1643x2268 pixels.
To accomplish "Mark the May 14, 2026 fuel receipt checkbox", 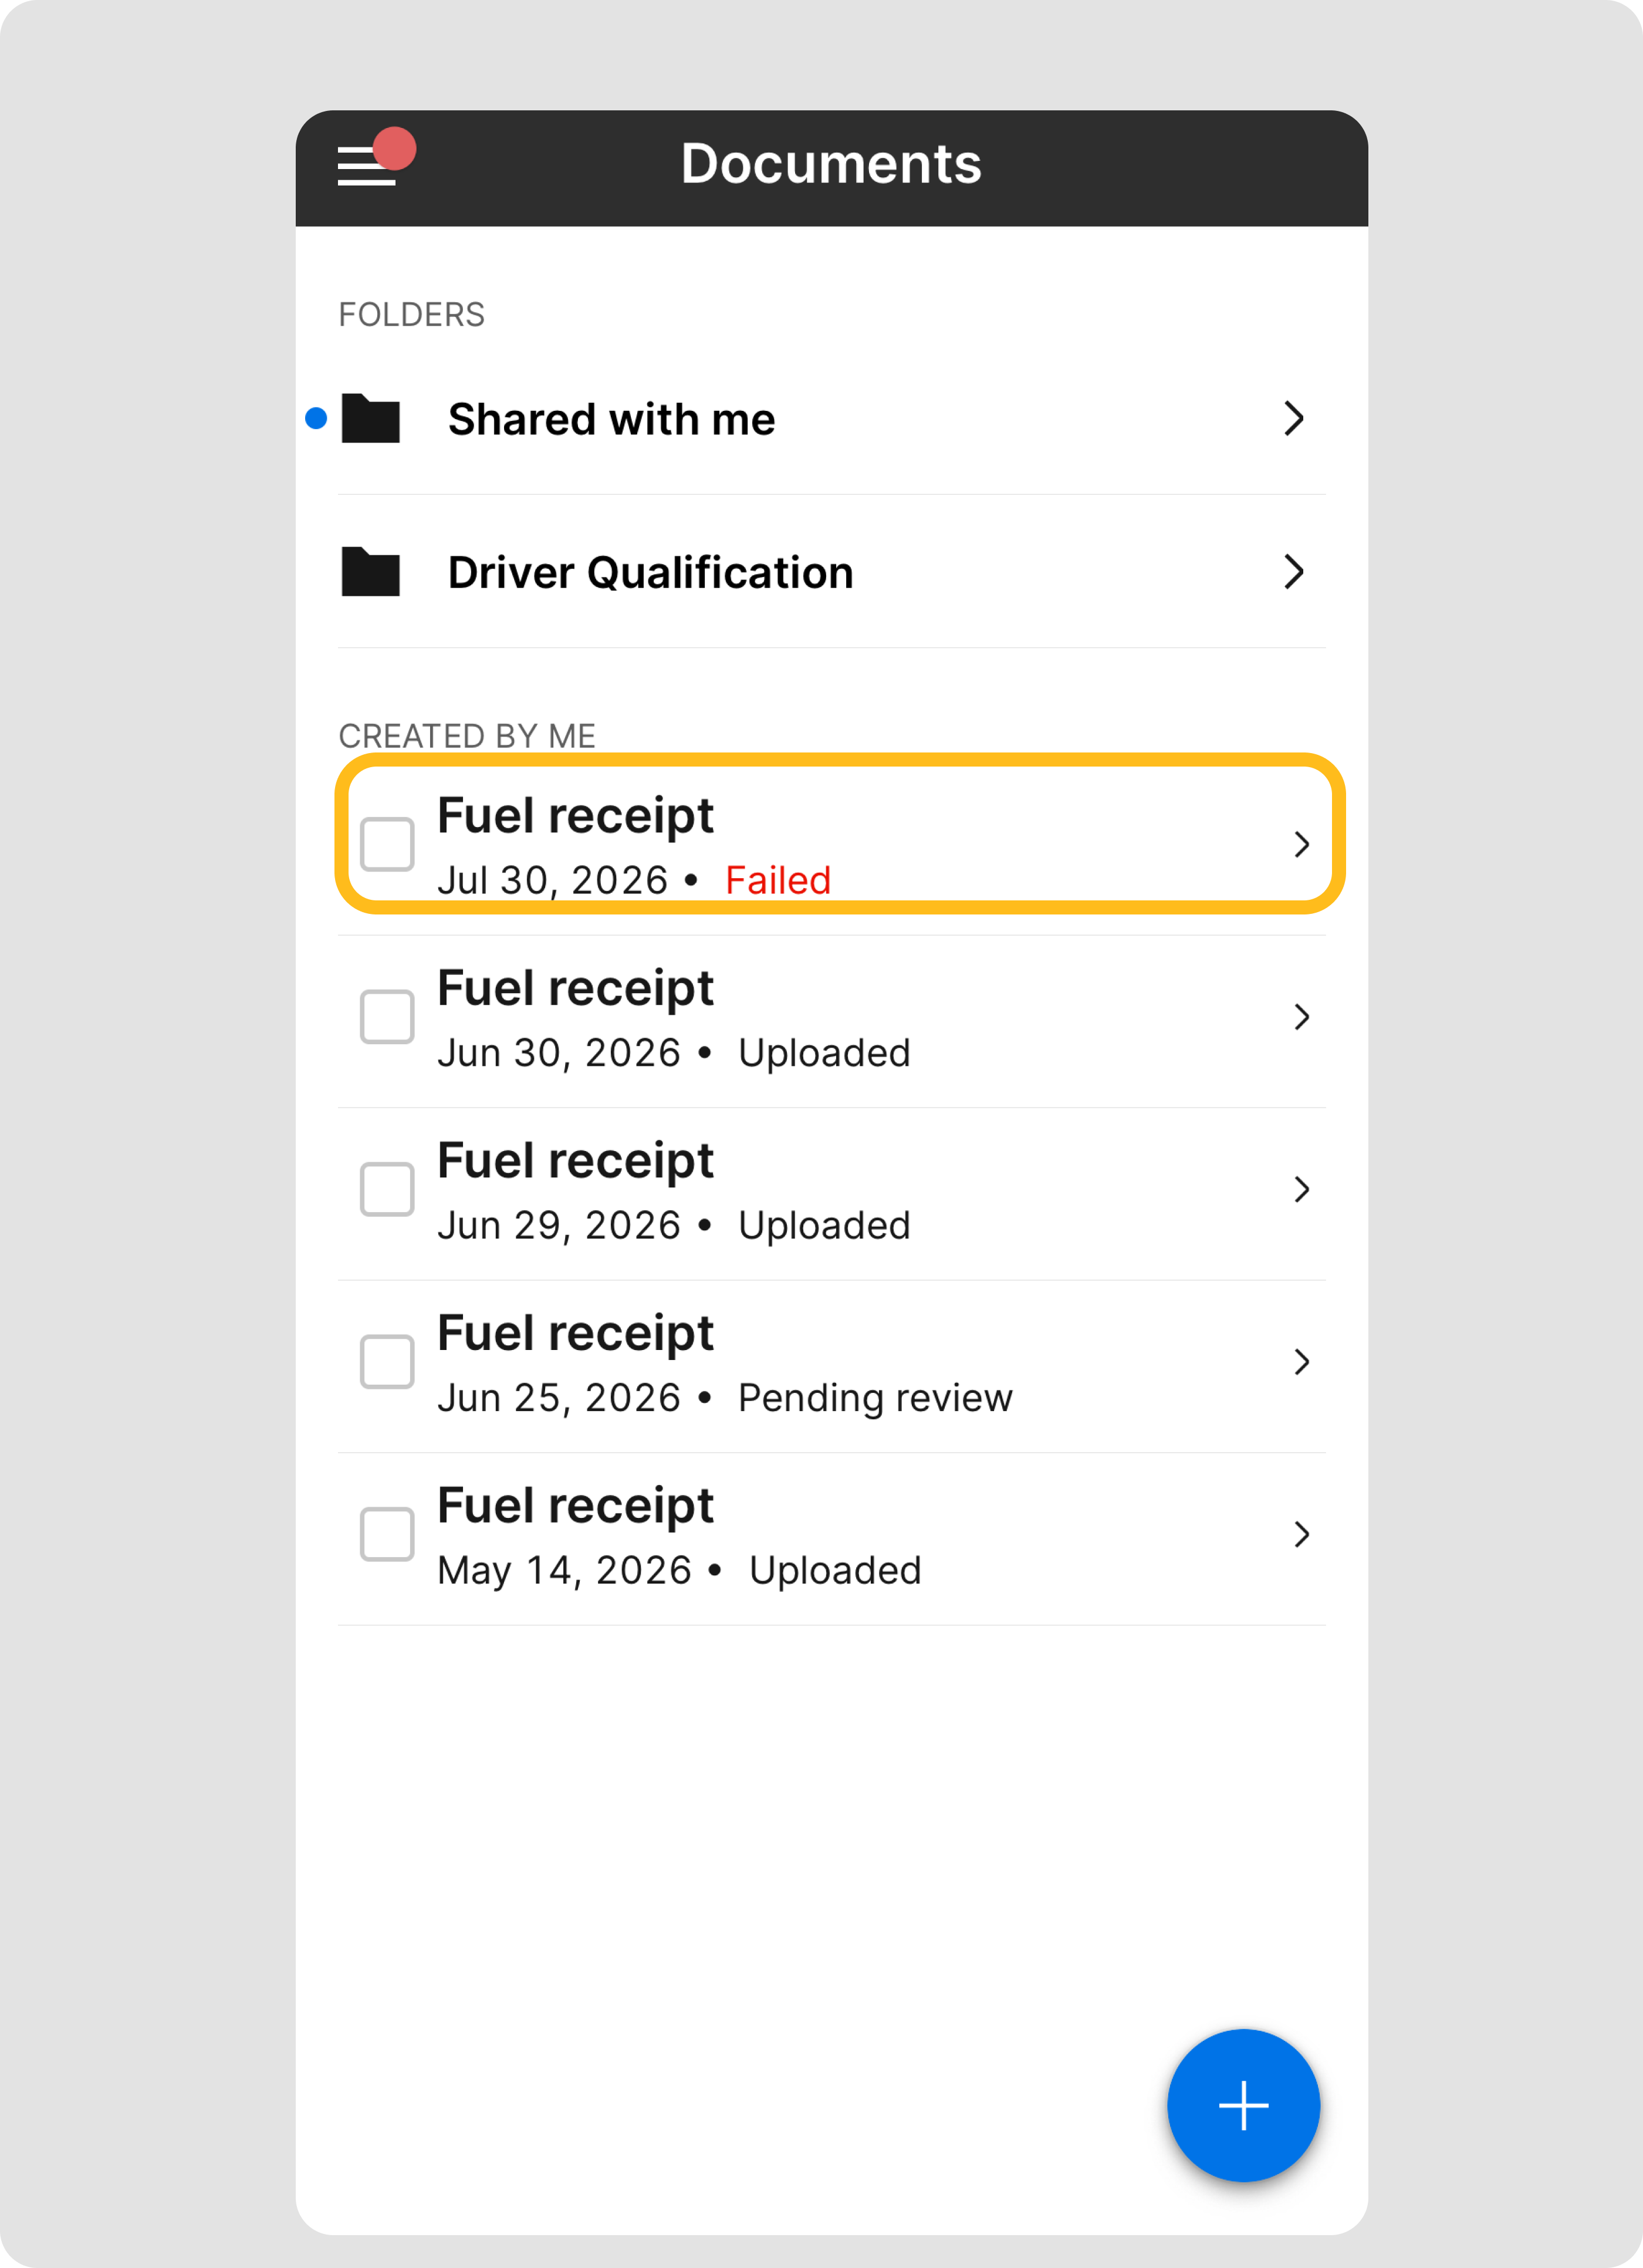I will [387, 1534].
